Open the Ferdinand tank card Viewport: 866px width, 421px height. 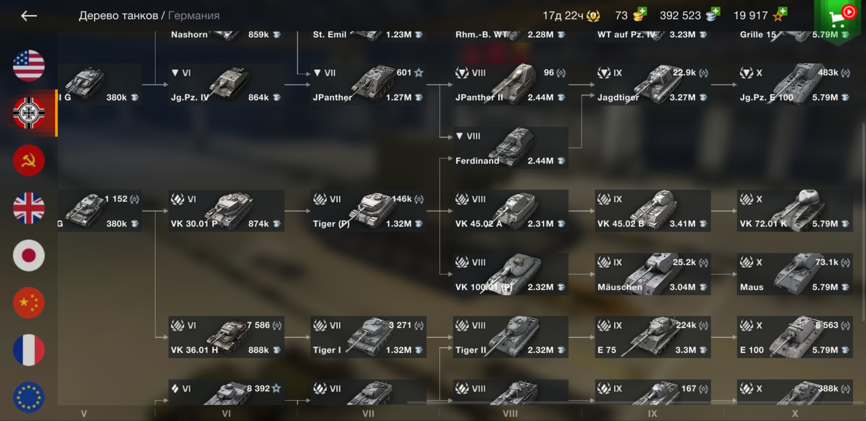coord(511,148)
